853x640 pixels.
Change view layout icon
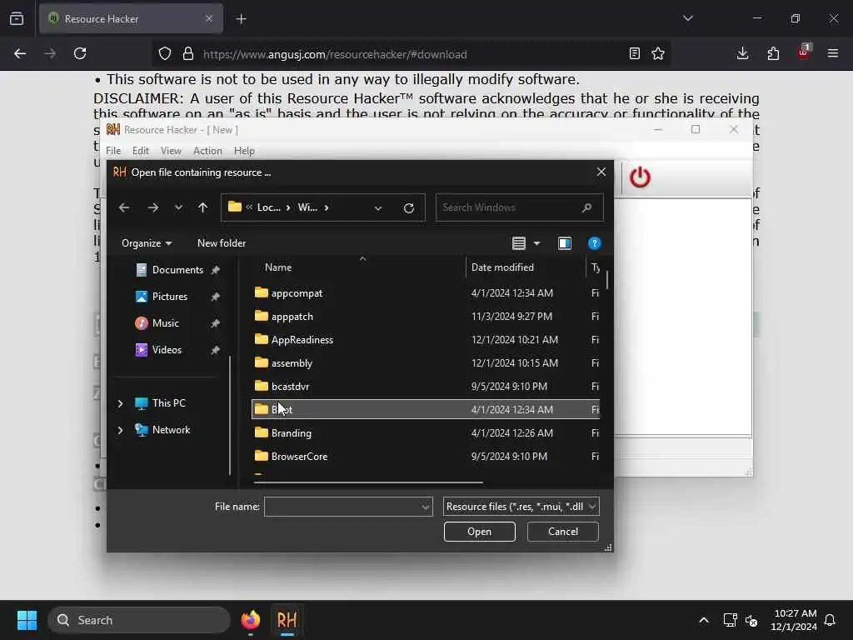(x=519, y=243)
